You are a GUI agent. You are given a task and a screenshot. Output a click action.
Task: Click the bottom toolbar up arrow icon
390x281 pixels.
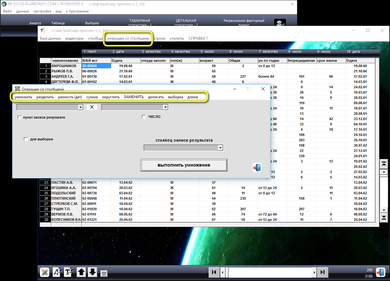tap(81, 272)
